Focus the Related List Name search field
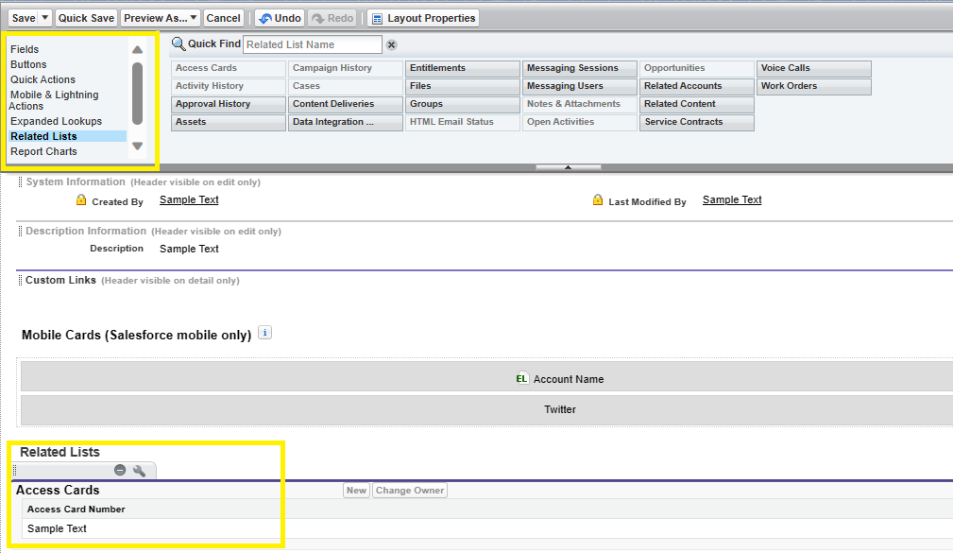 click(313, 44)
